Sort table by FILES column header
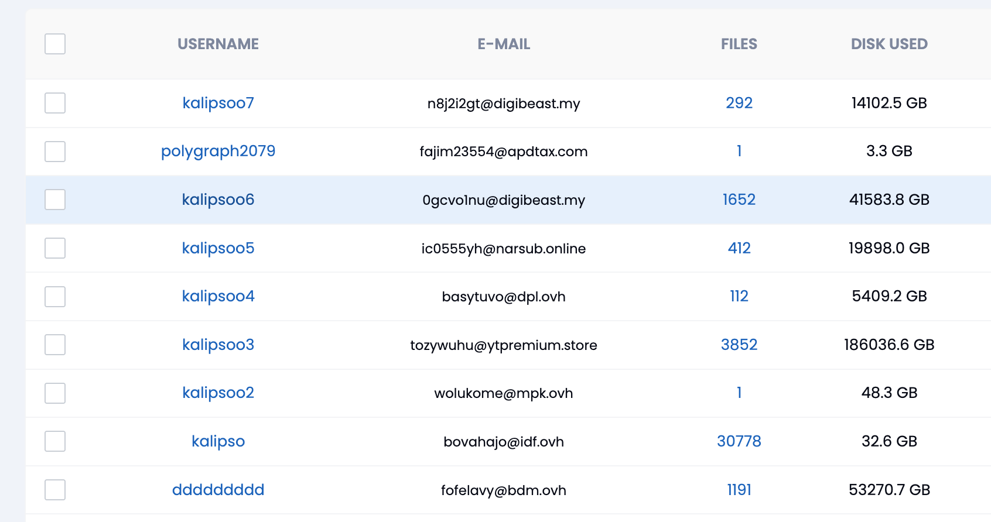The image size is (991, 522). pos(739,44)
